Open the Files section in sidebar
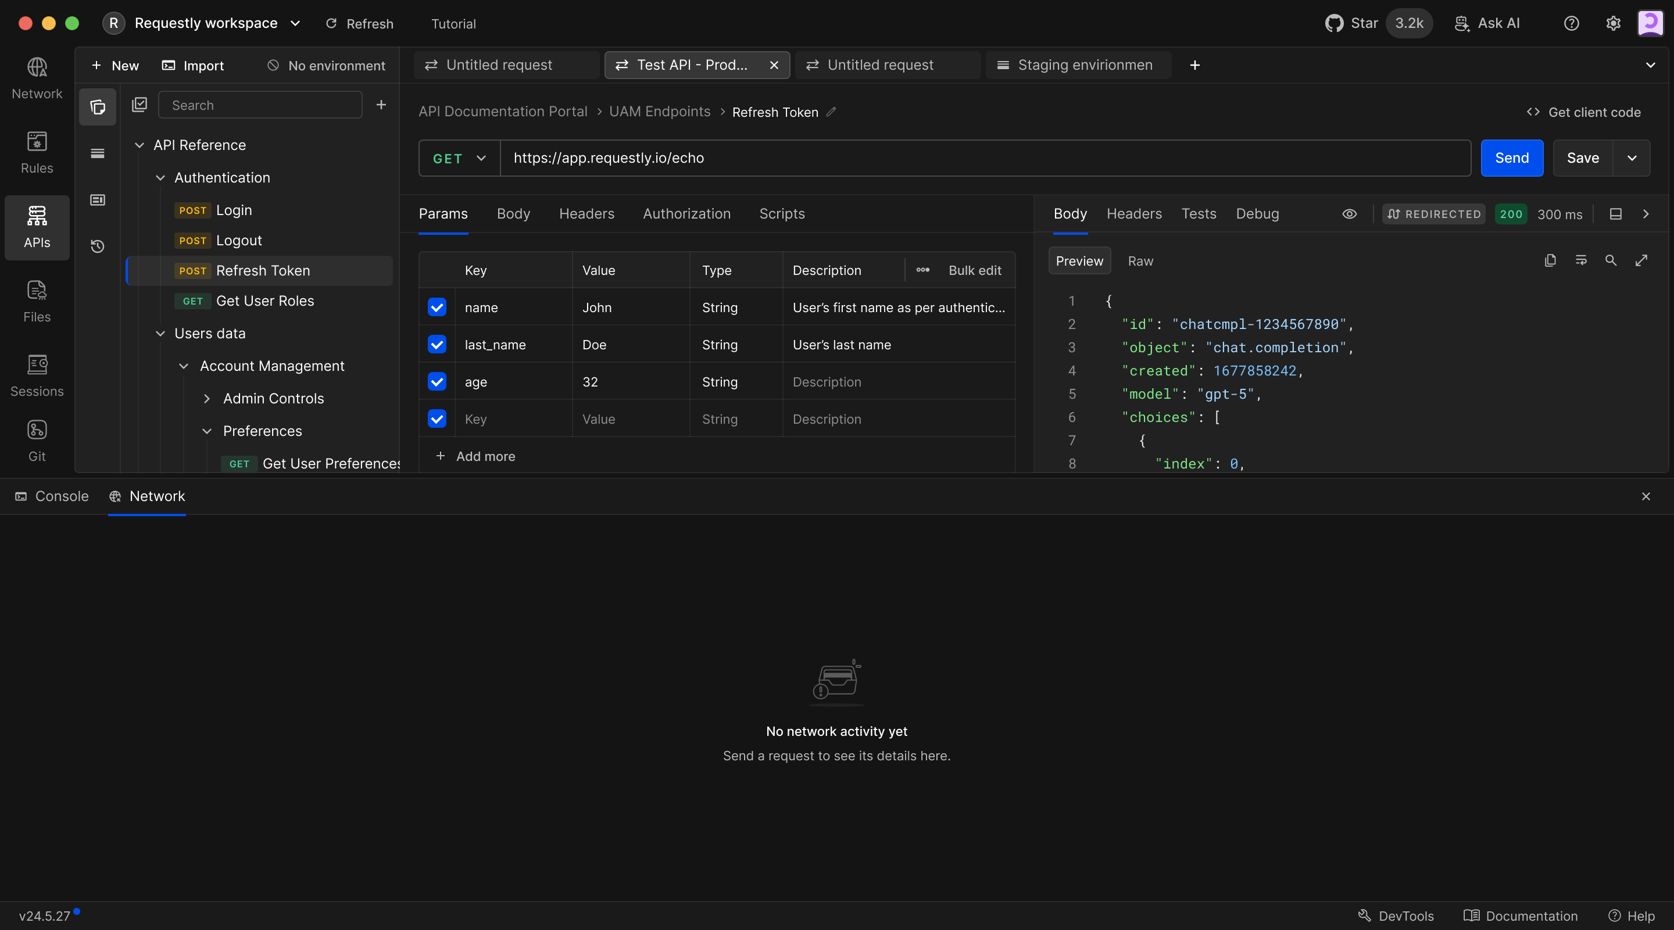1674x930 pixels. [37, 302]
